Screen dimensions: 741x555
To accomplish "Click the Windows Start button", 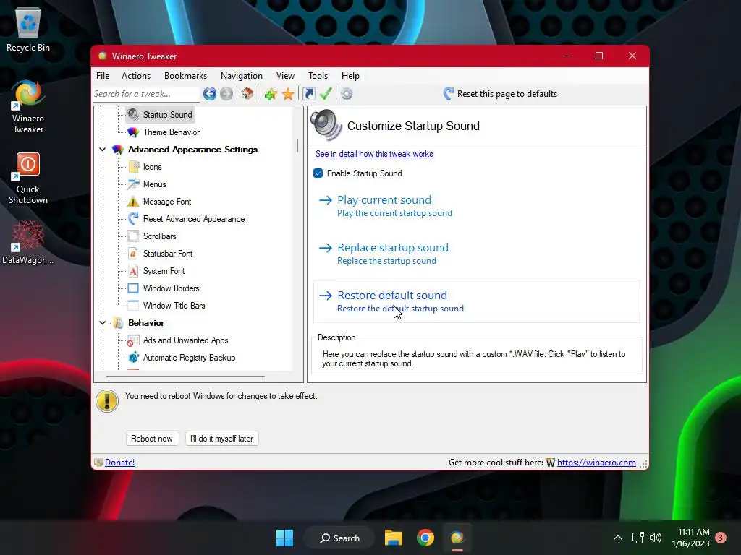I will click(284, 538).
